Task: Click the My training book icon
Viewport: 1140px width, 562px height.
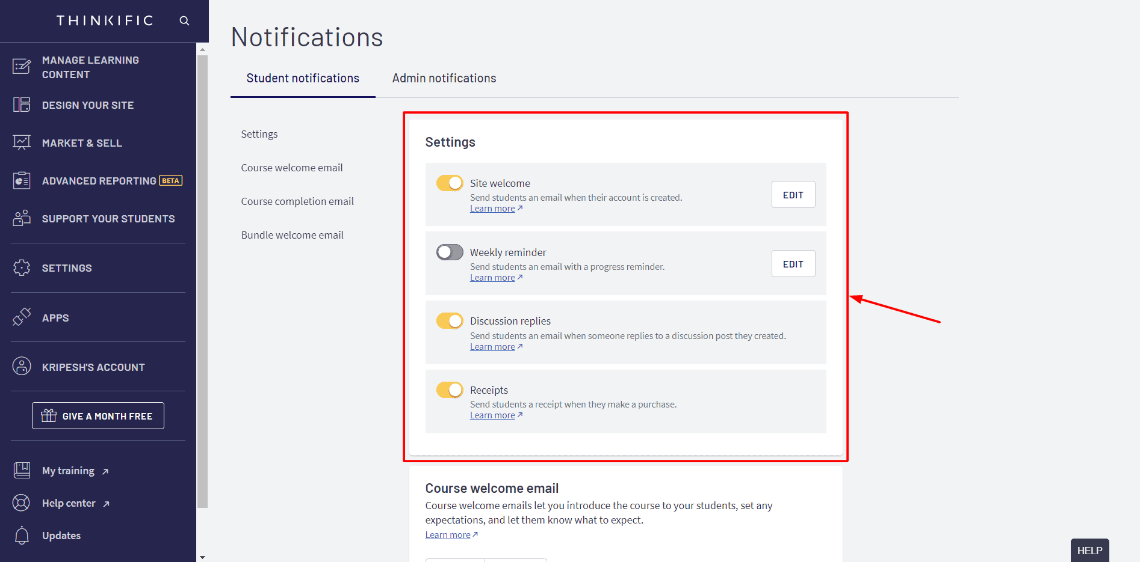Action: (22, 470)
